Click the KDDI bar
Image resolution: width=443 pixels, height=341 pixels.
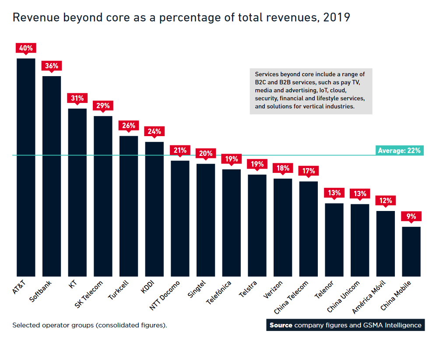click(x=155, y=209)
